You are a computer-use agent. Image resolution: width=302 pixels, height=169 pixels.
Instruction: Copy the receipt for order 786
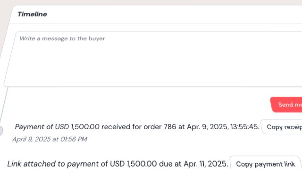[282, 127]
